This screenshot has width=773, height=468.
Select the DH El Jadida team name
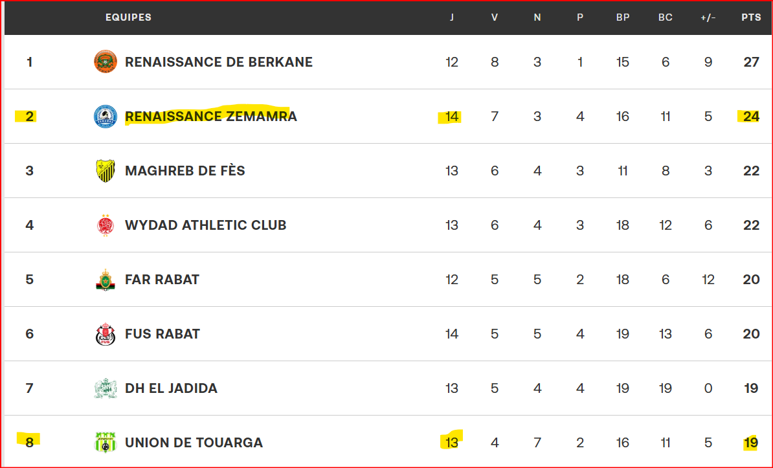pos(171,388)
